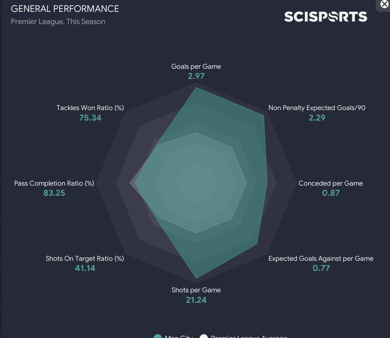Select the Goals per Game label
Viewport: 390px width, 338px height.
pyautogui.click(x=196, y=66)
